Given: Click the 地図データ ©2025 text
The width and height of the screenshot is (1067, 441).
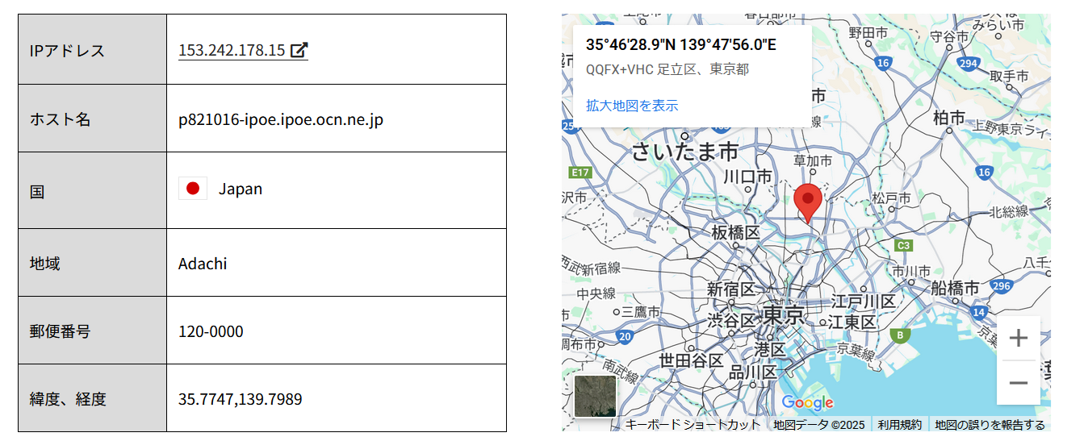Looking at the screenshot, I should click(x=819, y=424).
